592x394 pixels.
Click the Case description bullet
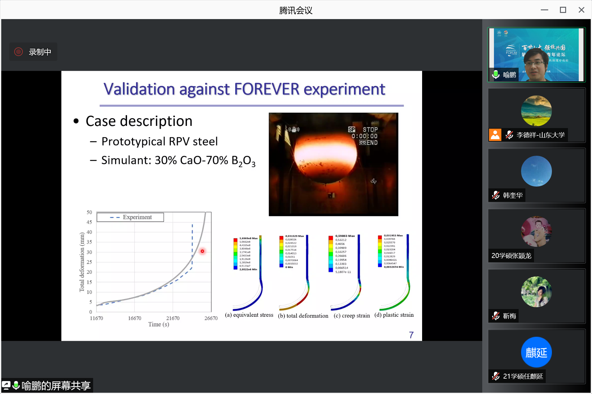pos(139,121)
